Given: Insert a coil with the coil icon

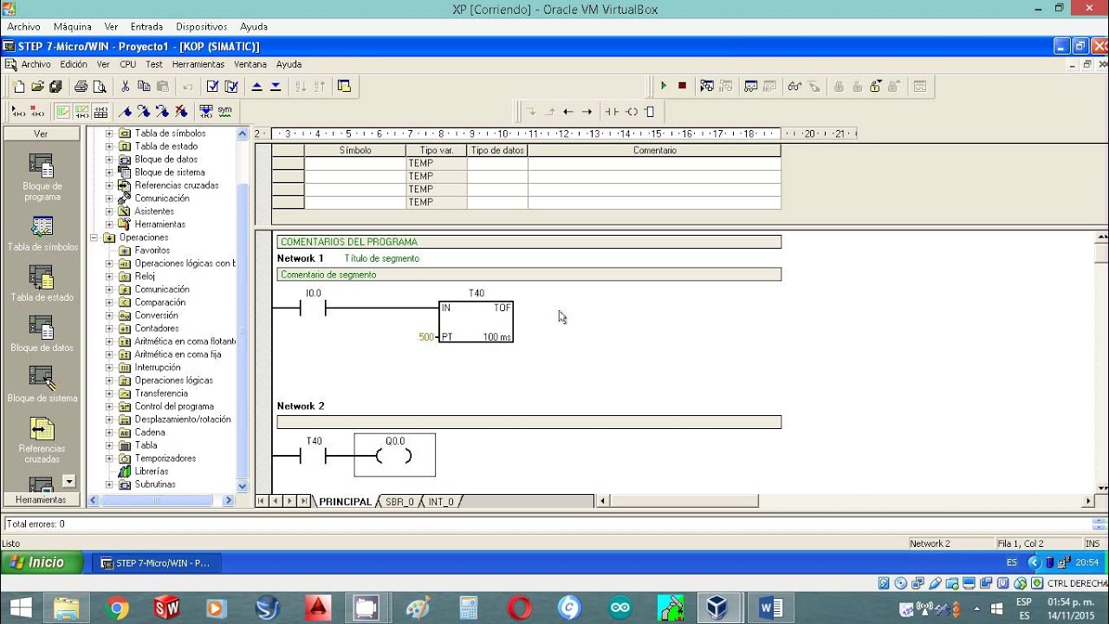Looking at the screenshot, I should (x=632, y=111).
